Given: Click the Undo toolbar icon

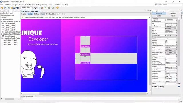Looking at the screenshot, I should pos(2,8).
